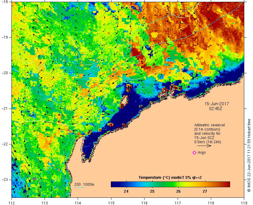
Task: Click the '200 1000m' depth label
Action: tap(84, 184)
